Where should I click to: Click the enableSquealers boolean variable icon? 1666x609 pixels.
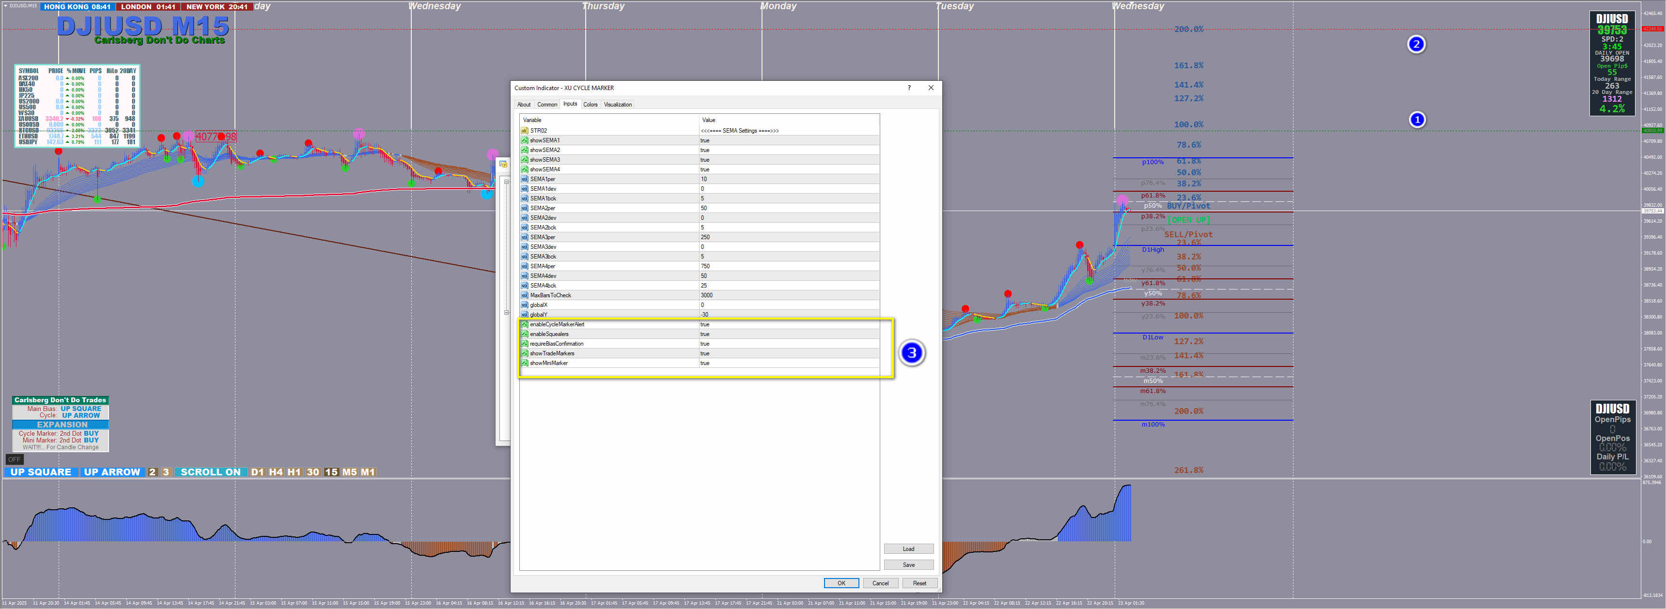pyautogui.click(x=525, y=334)
